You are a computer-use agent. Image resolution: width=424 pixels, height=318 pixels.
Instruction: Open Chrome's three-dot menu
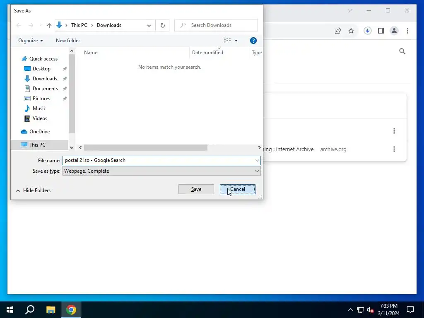[407, 31]
